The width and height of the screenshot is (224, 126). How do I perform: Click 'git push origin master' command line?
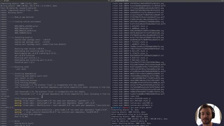(141, 107)
